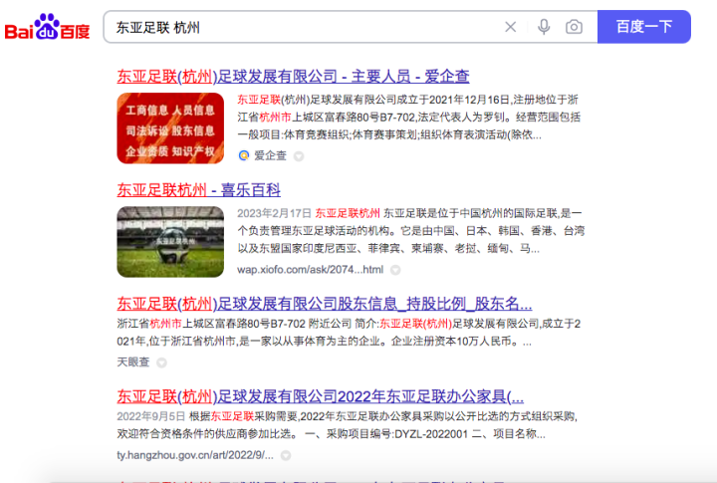Image resolution: width=717 pixels, height=483 pixels.
Task: Open the 股东信息_持股比例 result title
Action: pos(325,304)
